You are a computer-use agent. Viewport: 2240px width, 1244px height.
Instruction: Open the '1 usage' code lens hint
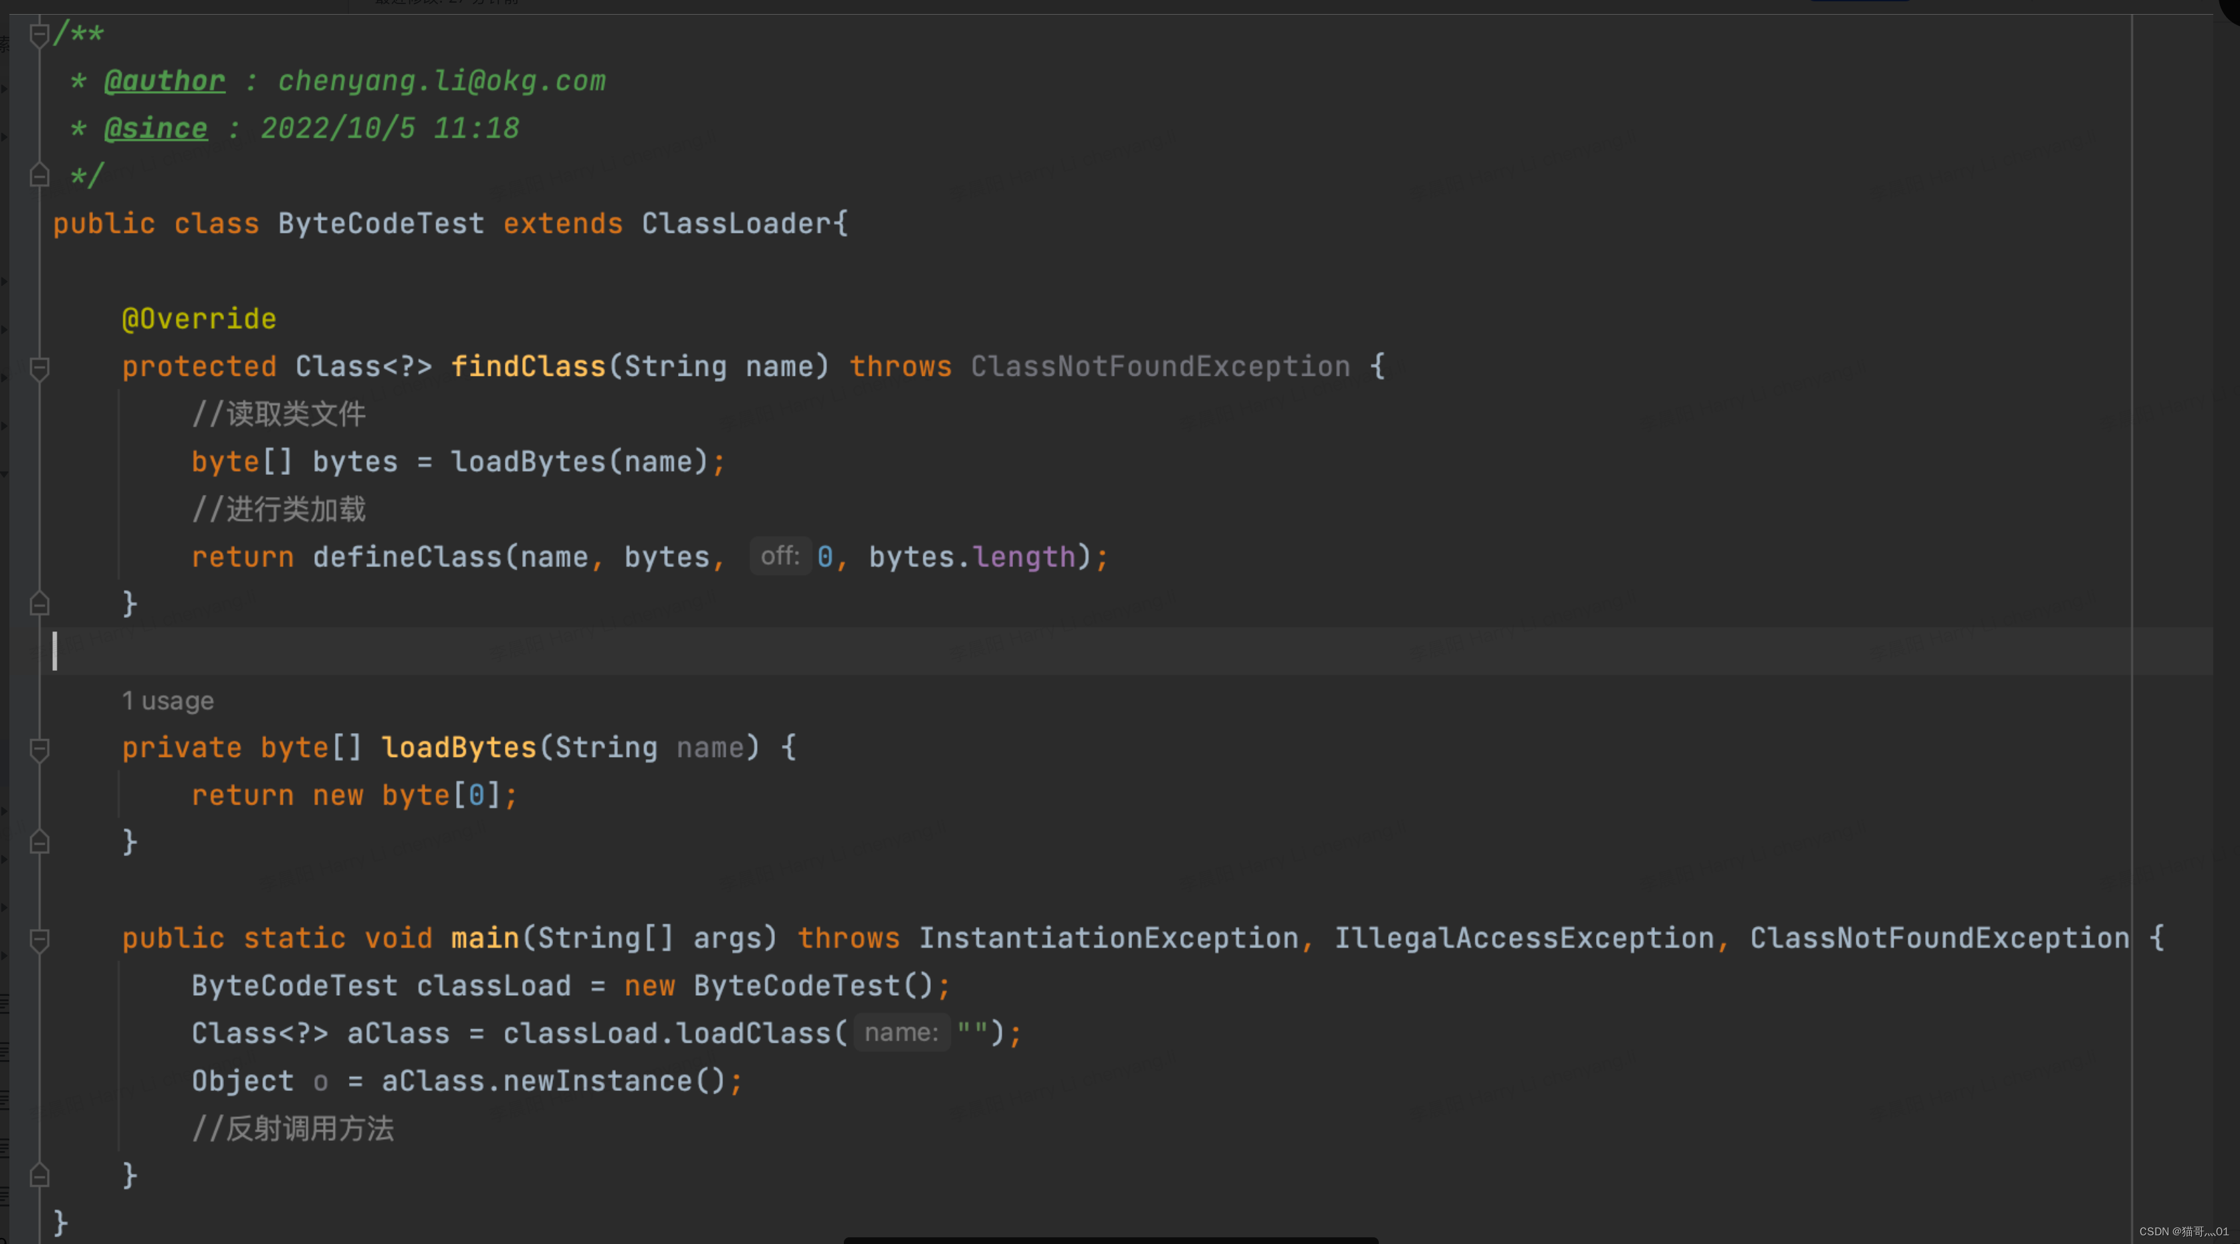point(167,701)
